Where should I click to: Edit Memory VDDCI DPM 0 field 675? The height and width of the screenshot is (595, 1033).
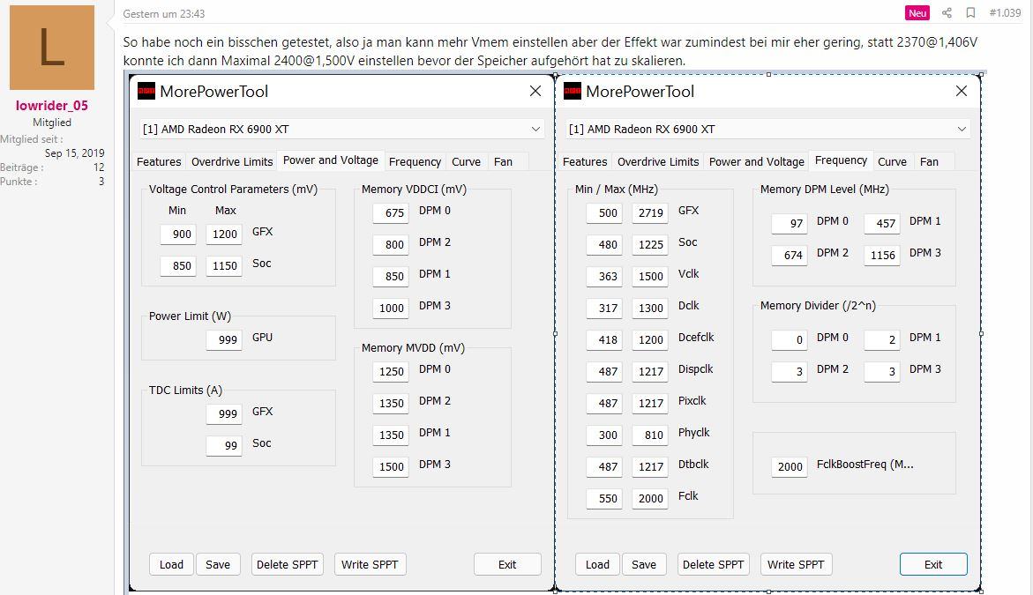coord(391,213)
